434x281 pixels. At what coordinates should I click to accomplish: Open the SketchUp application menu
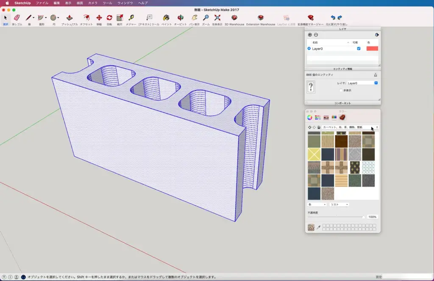[x=22, y=3]
